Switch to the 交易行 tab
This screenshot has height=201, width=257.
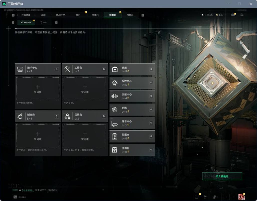[95, 15]
